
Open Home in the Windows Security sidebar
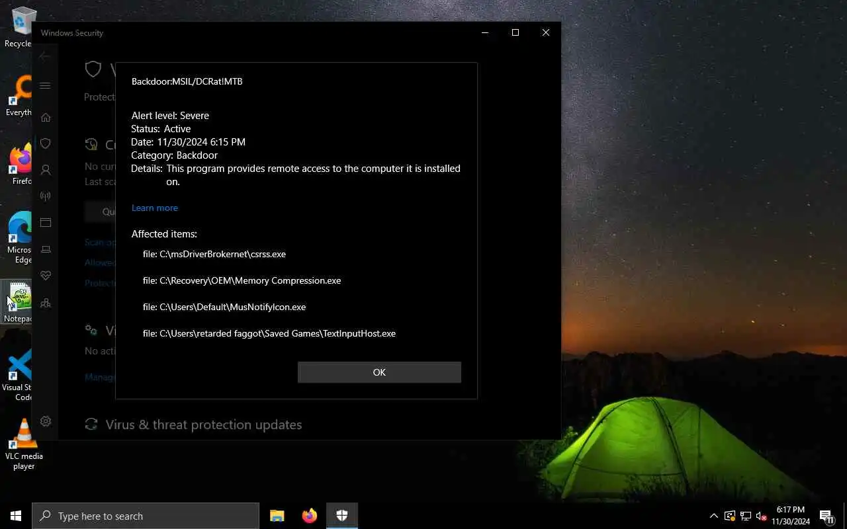tap(46, 118)
